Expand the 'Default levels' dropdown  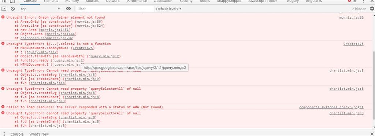point(169,9)
